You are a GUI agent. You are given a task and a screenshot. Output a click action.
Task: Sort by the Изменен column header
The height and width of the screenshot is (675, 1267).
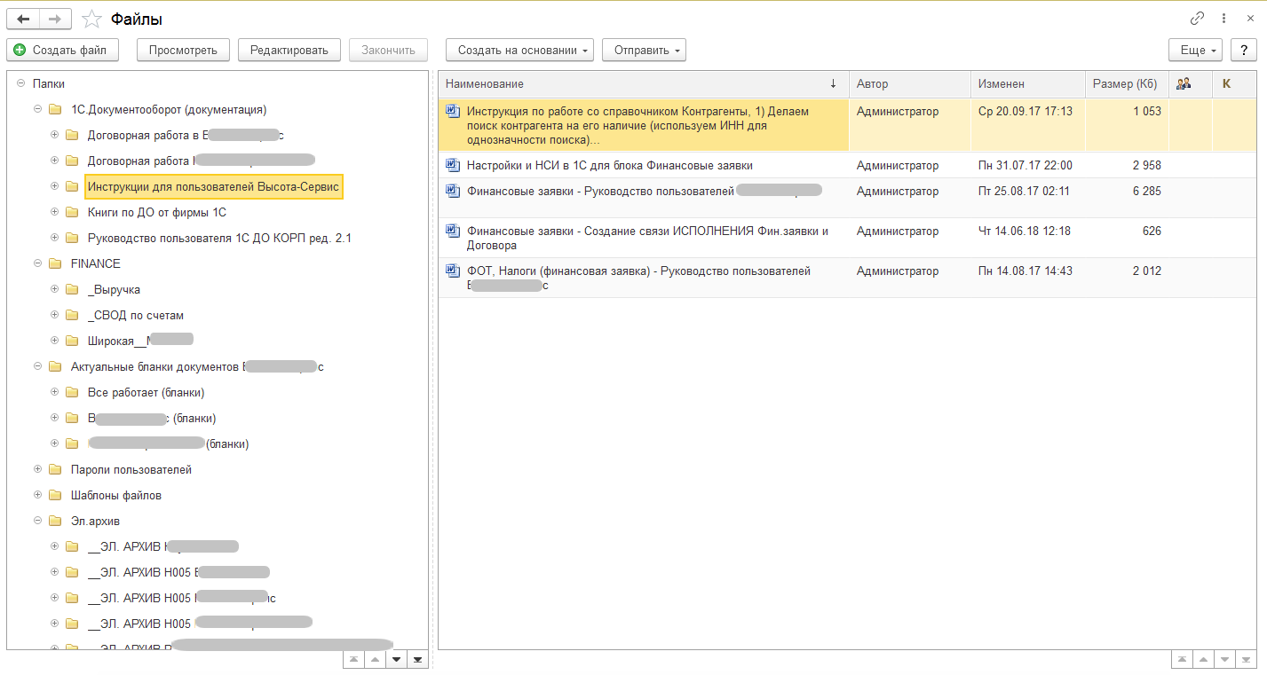(1028, 83)
